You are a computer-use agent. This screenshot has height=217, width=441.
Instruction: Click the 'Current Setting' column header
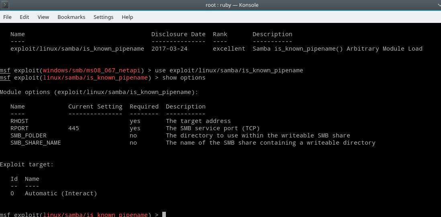click(x=95, y=106)
